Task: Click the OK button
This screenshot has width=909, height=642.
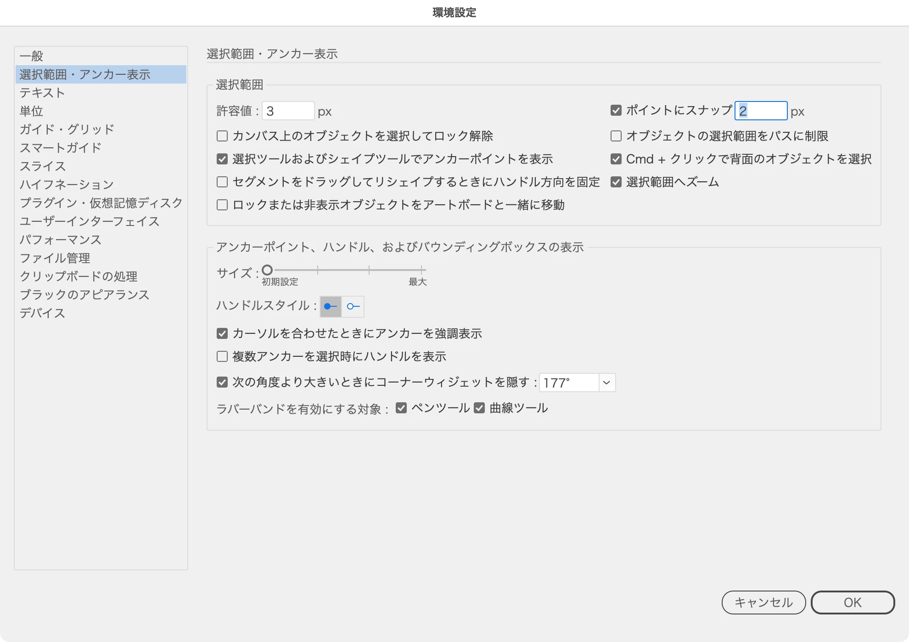Action: point(853,603)
